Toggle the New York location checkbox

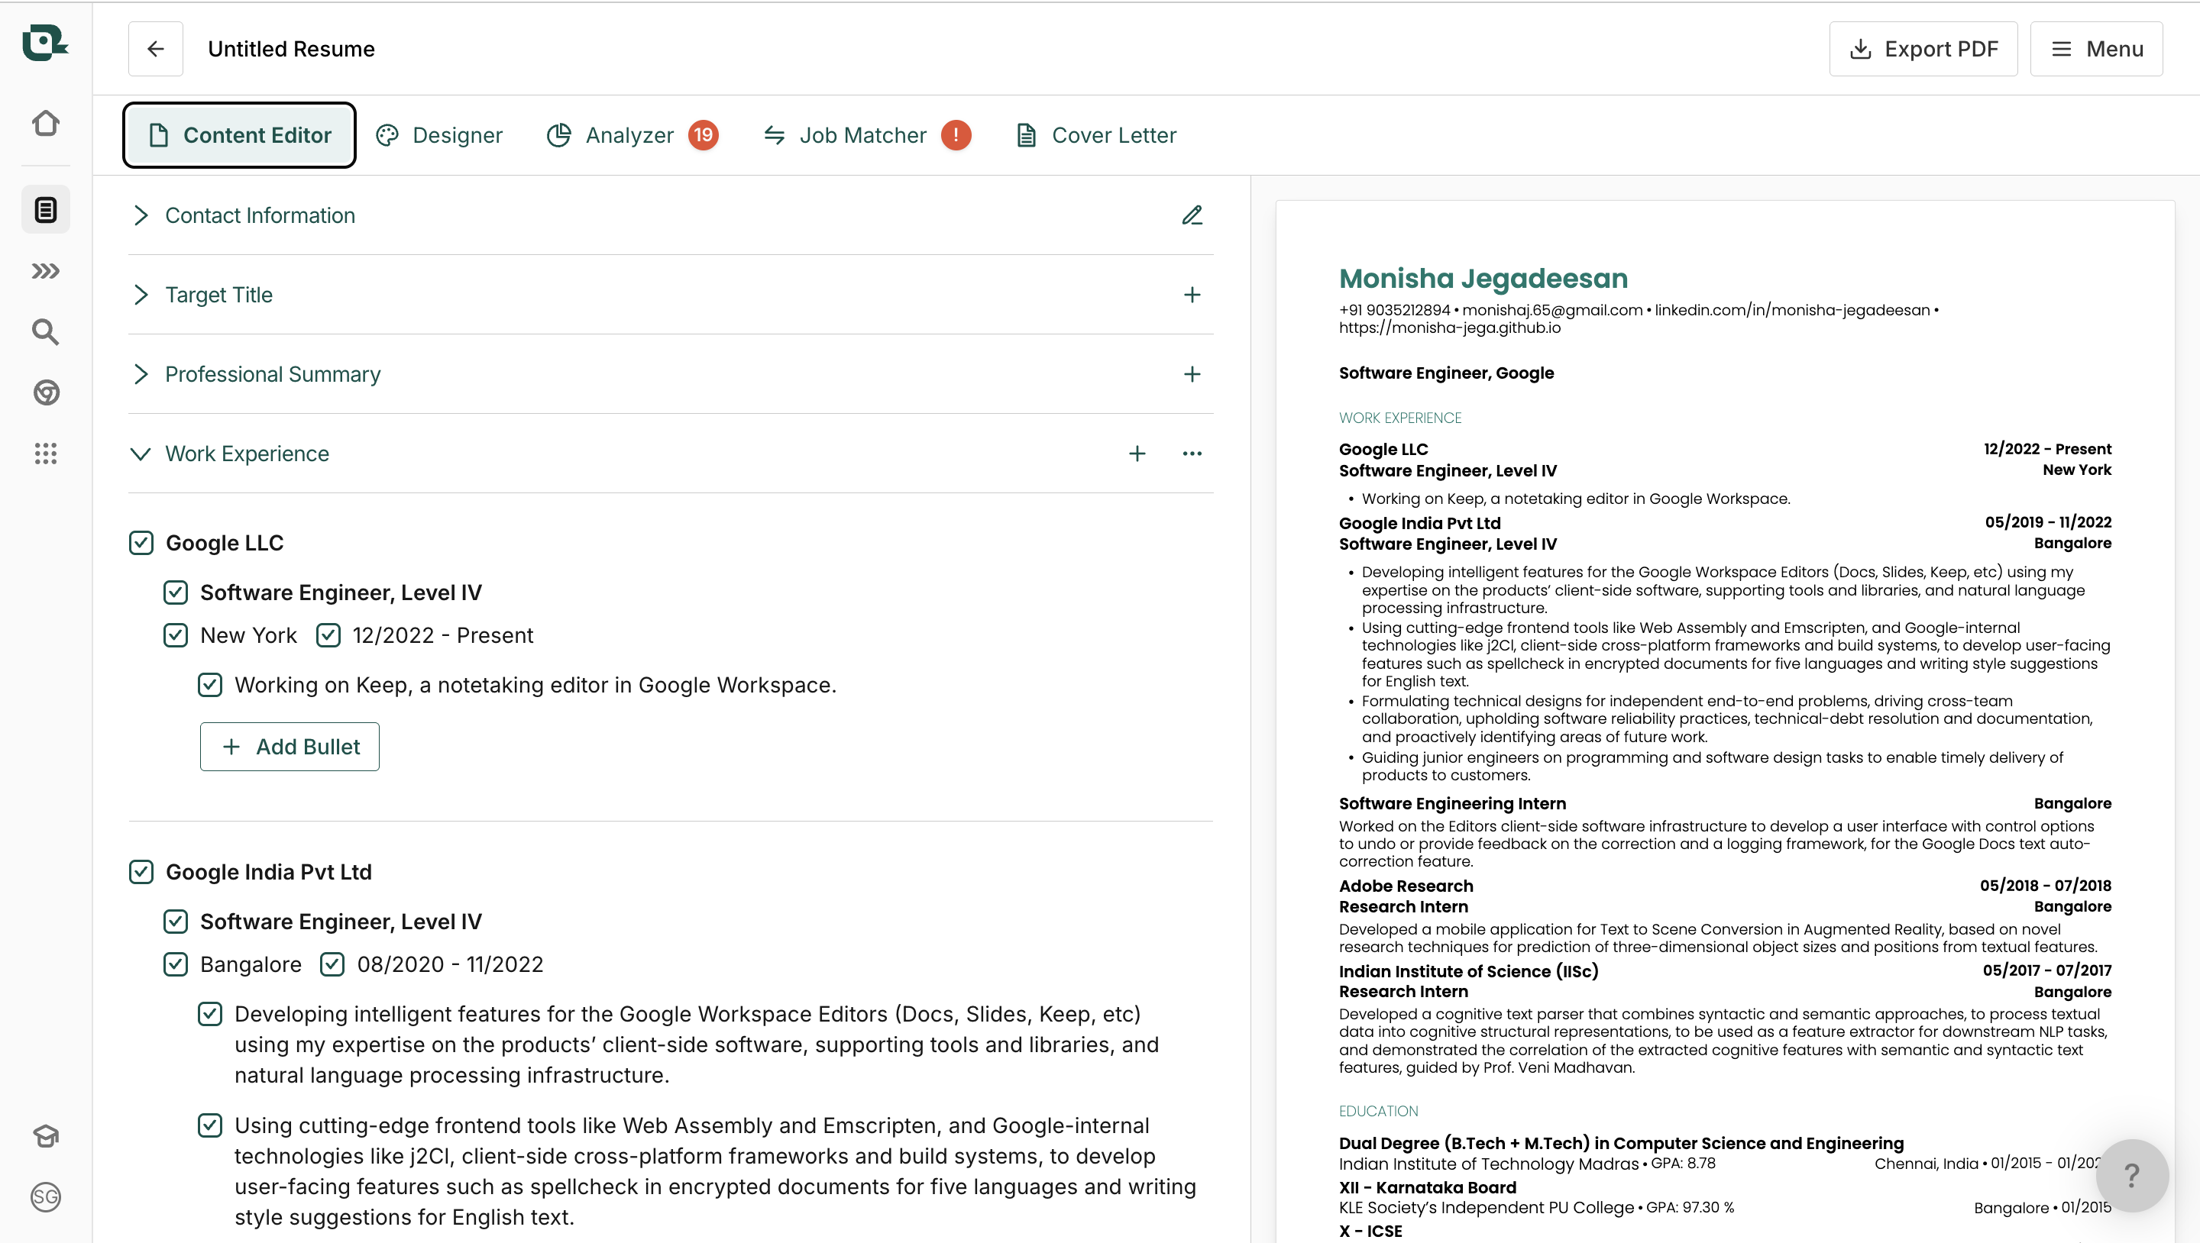coord(175,635)
